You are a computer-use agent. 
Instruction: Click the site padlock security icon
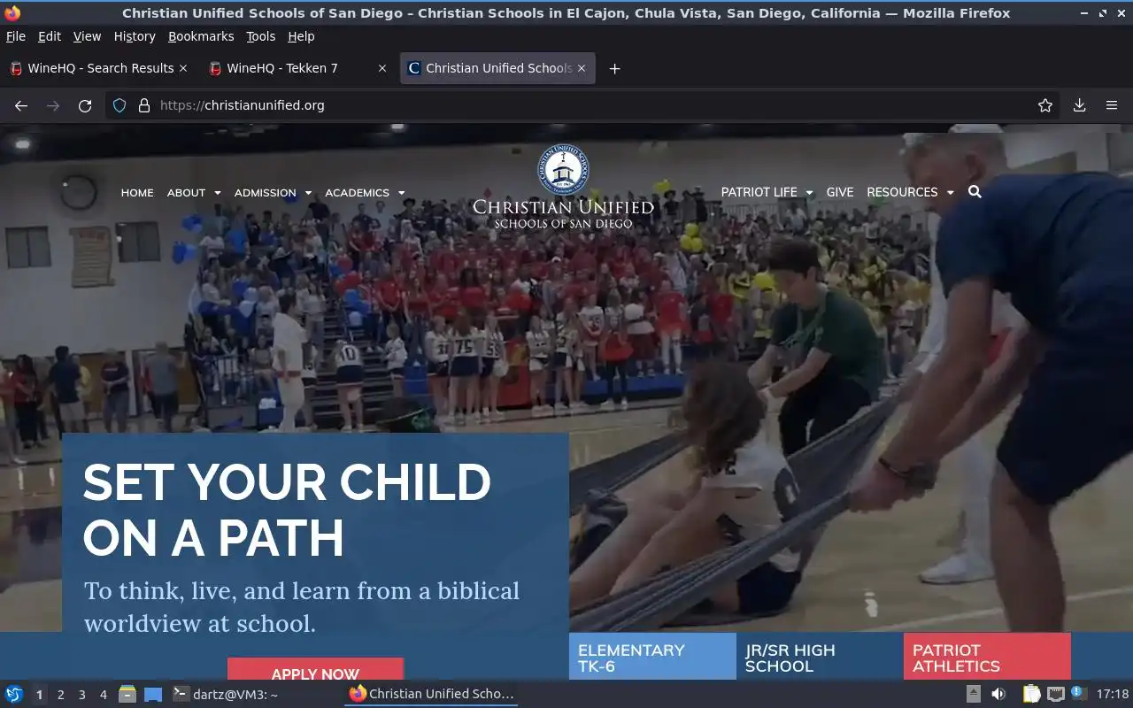point(144,105)
